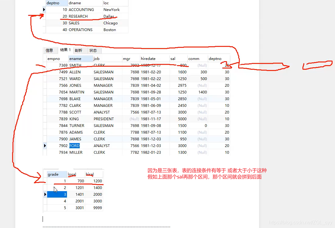
Task: Click the salary 2975 cell
Action: click(178, 86)
